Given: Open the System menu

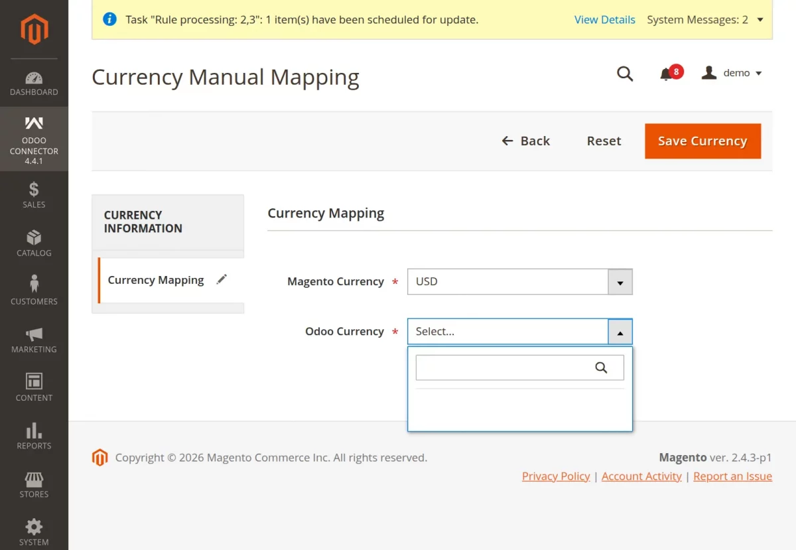Looking at the screenshot, I should click(x=34, y=533).
